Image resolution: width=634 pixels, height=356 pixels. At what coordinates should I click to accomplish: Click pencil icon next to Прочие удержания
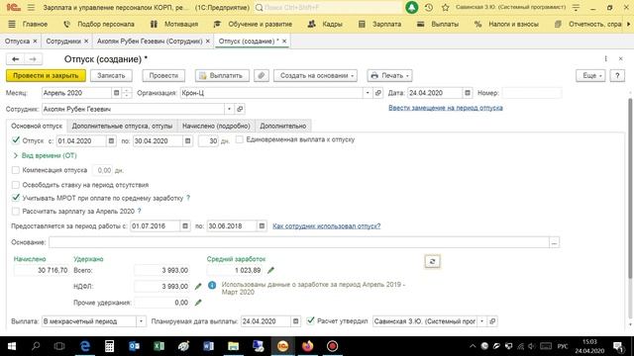pos(198,303)
